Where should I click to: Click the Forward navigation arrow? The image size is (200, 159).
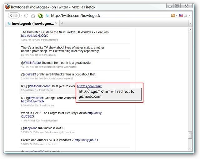pyautogui.click(x=17, y=16)
